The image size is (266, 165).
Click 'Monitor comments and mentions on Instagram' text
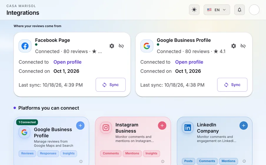(135, 139)
